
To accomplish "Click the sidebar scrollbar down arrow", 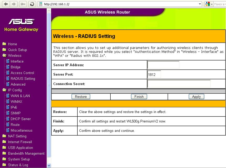I will pyautogui.click(x=49, y=165).
